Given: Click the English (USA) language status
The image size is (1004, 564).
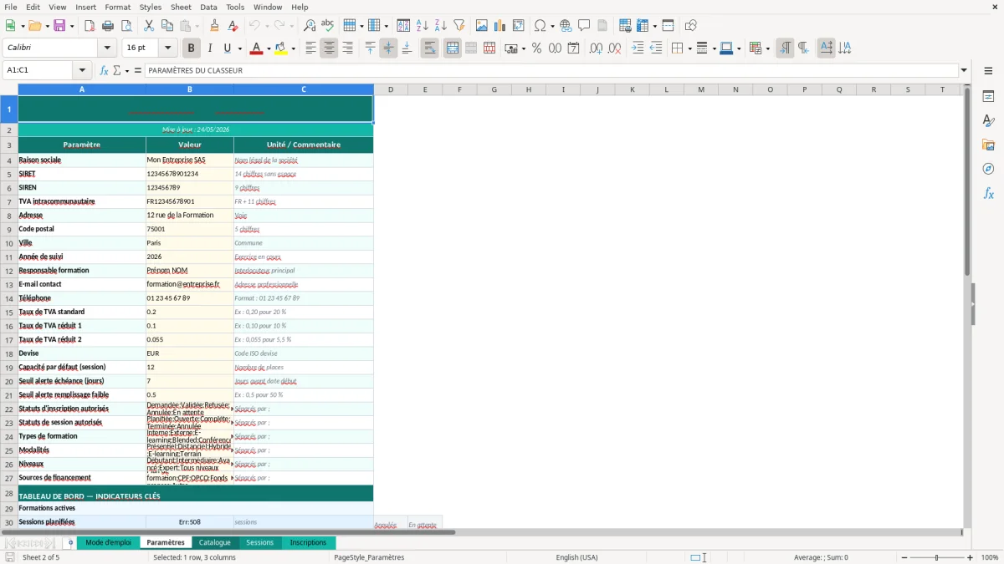Looking at the screenshot, I should pyautogui.click(x=576, y=557).
